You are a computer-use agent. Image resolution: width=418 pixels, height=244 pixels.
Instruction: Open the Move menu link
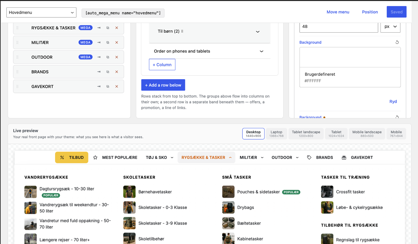point(338,12)
